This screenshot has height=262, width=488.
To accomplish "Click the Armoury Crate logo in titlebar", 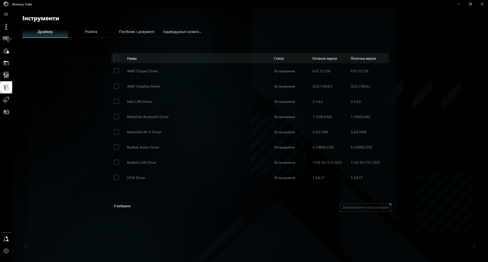I will click(x=6, y=4).
